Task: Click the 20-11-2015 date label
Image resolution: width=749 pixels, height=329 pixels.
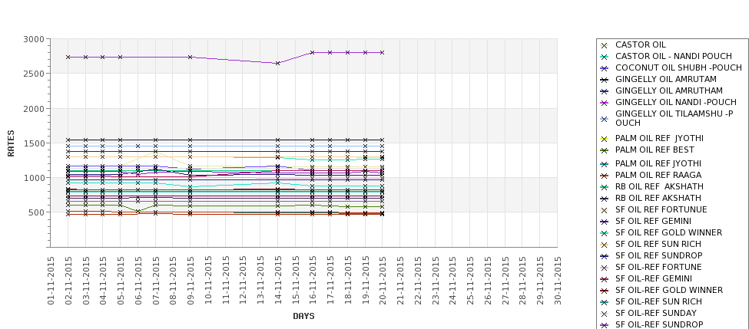Action: (x=382, y=281)
